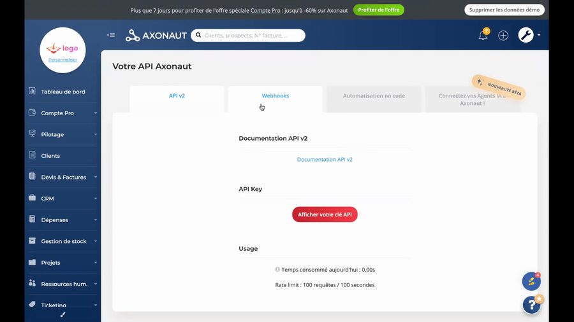Open notifications bell icon
This screenshot has height=322, width=574.
click(483, 35)
